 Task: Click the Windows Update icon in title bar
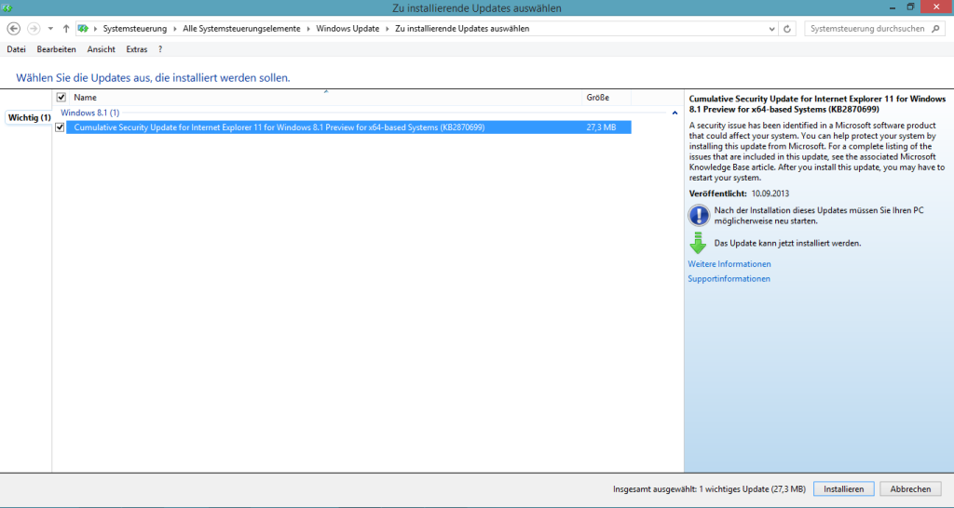click(x=7, y=7)
